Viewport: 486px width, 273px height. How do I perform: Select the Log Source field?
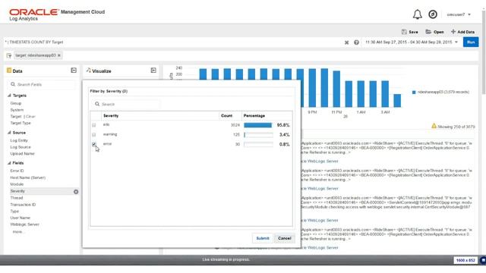tap(21, 147)
